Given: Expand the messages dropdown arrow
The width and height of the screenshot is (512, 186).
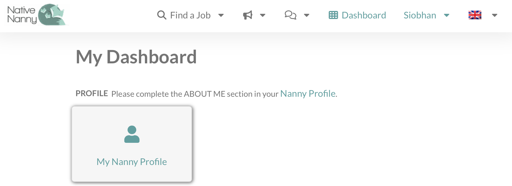Looking at the screenshot, I should click(307, 15).
